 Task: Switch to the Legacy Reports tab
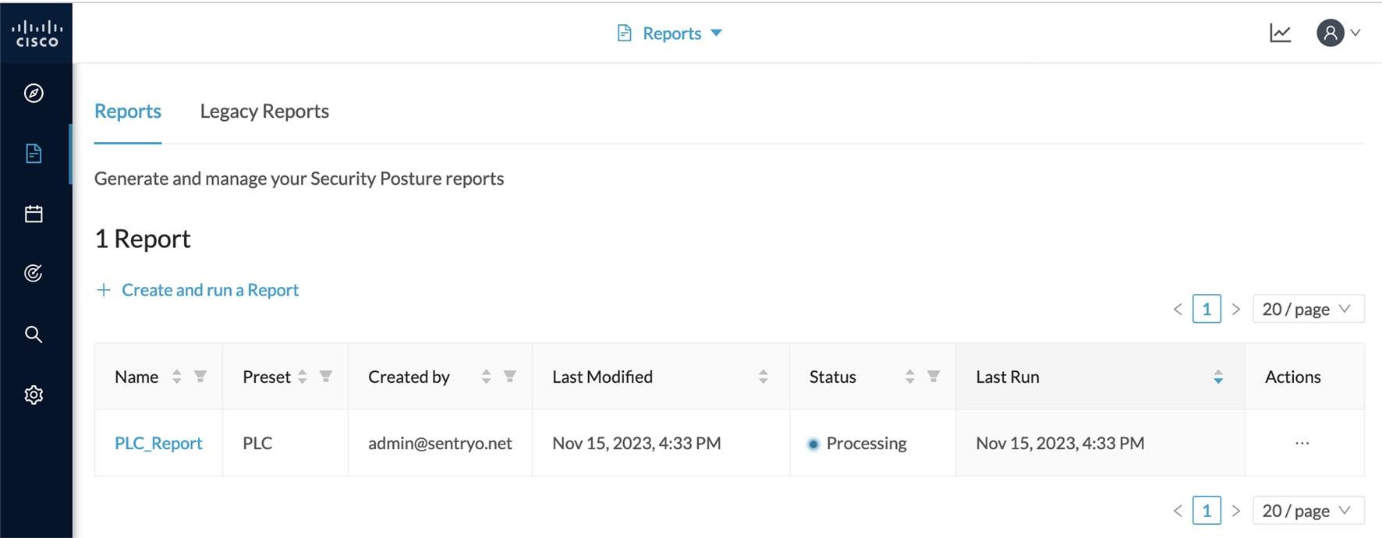[x=264, y=111]
